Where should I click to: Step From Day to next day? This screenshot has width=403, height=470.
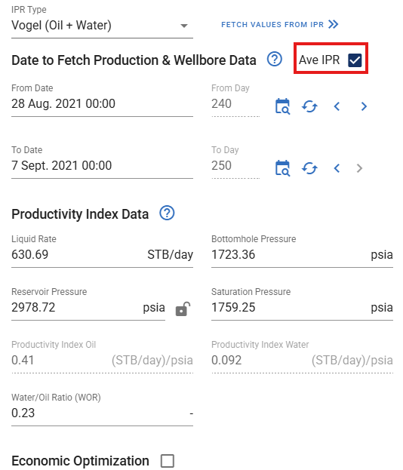pyautogui.click(x=364, y=106)
